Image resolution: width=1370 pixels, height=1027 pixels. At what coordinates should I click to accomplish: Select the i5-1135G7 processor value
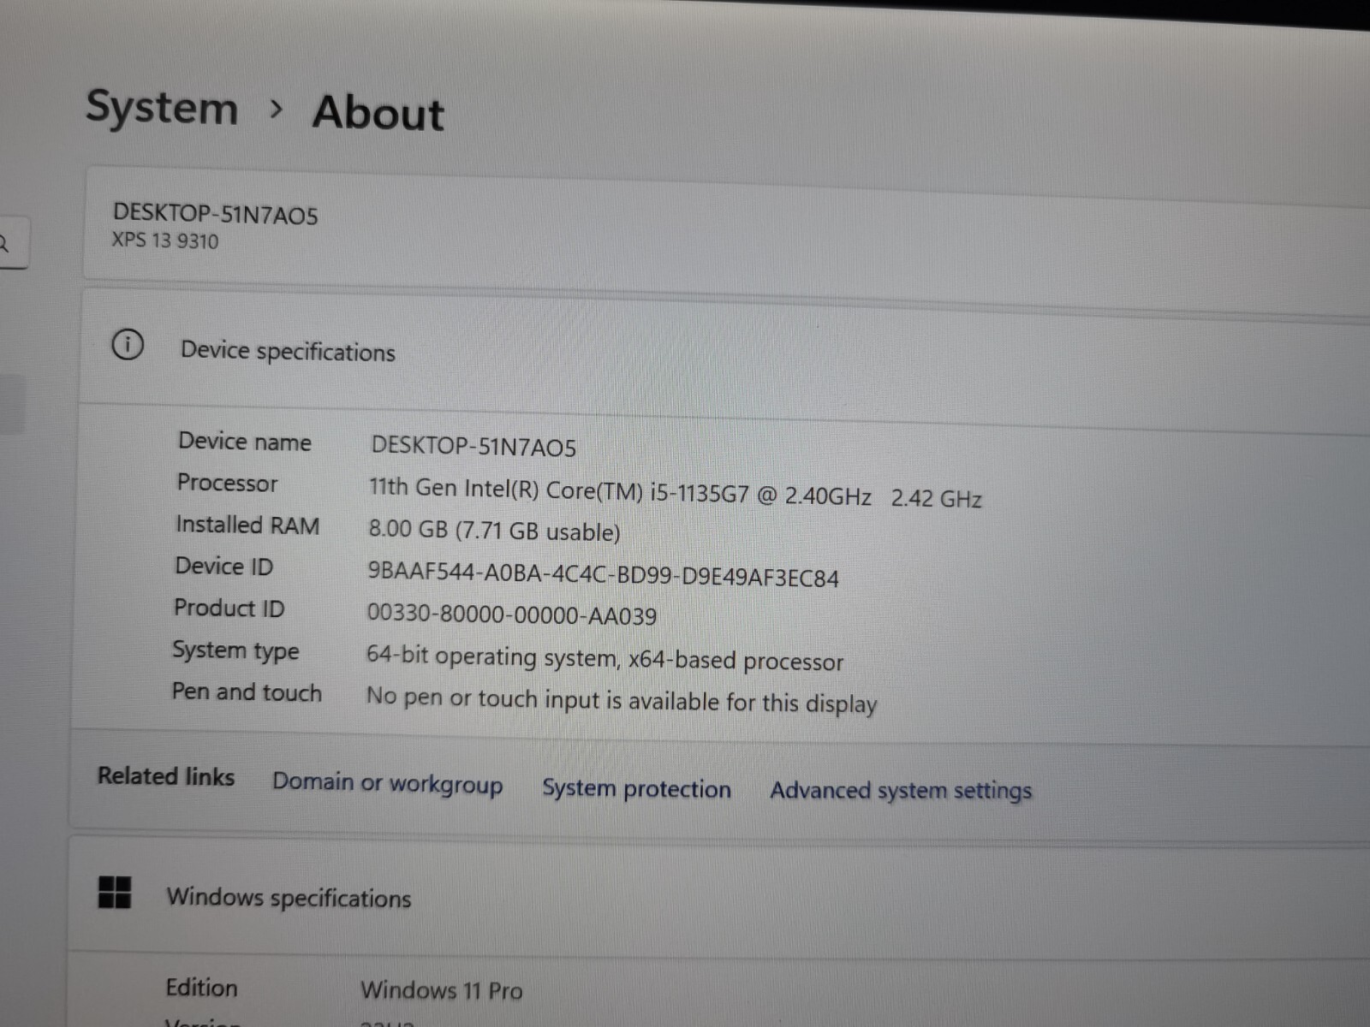click(x=676, y=493)
